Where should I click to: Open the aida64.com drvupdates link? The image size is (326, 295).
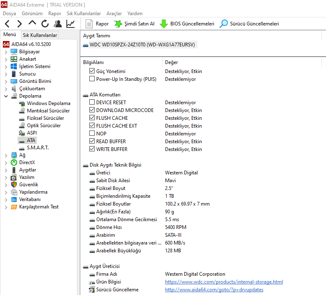click(x=214, y=290)
